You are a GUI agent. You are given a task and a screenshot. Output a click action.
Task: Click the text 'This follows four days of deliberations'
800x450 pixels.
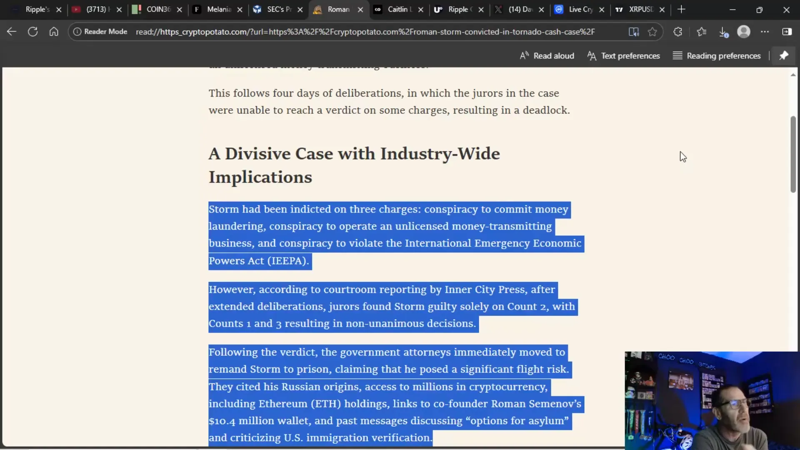(306, 93)
